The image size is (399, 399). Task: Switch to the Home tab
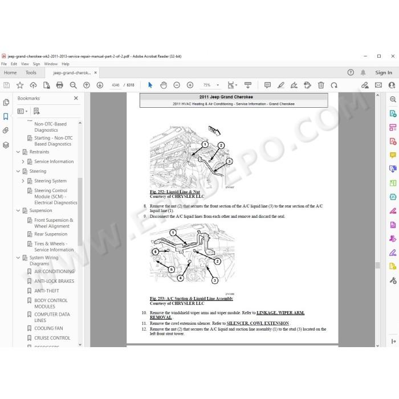(x=10, y=72)
